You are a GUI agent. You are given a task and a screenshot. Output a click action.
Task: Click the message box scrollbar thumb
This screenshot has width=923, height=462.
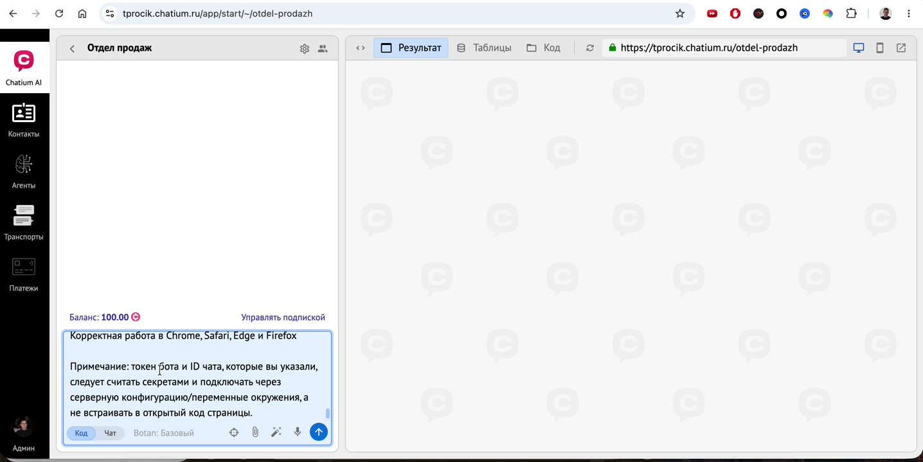pyautogui.click(x=328, y=413)
